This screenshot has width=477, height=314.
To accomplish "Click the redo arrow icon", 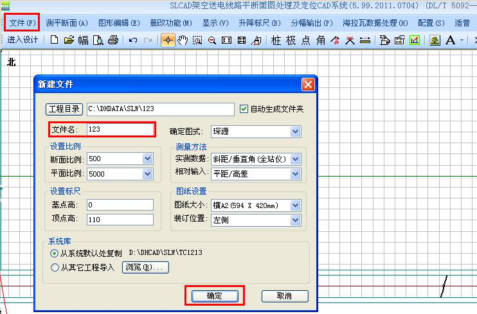I will tap(148, 40).
